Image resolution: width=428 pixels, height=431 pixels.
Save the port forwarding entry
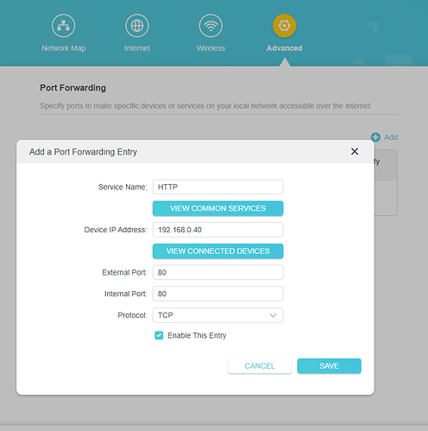coord(329,366)
